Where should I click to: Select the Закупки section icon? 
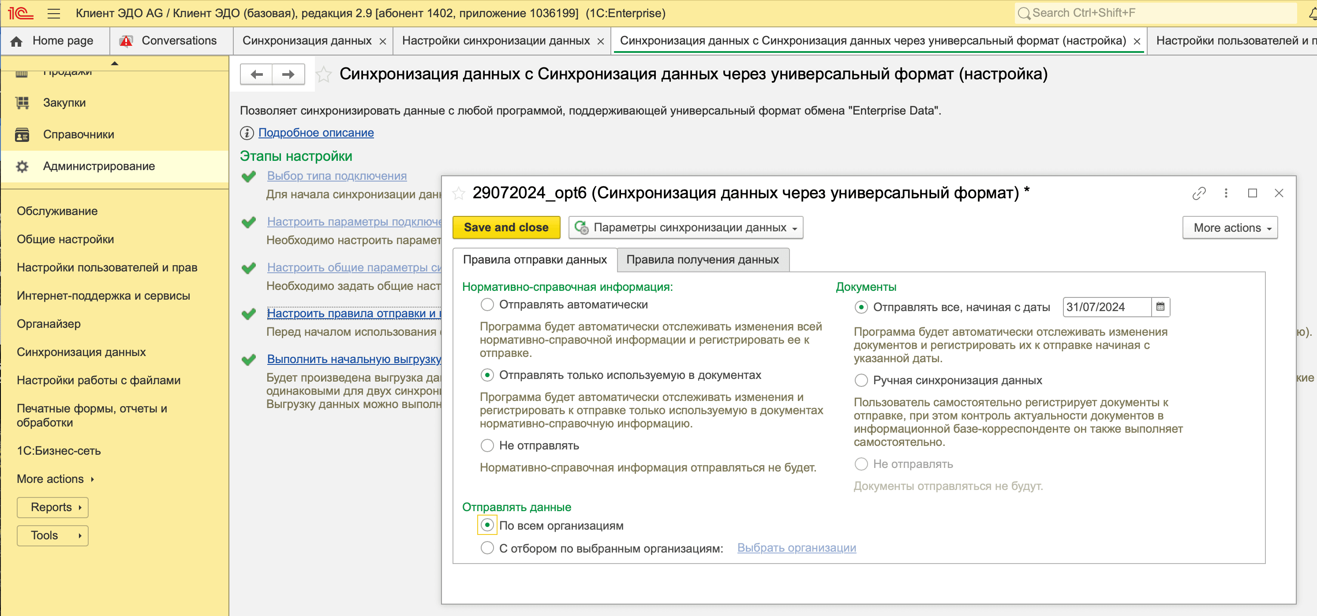tap(22, 102)
